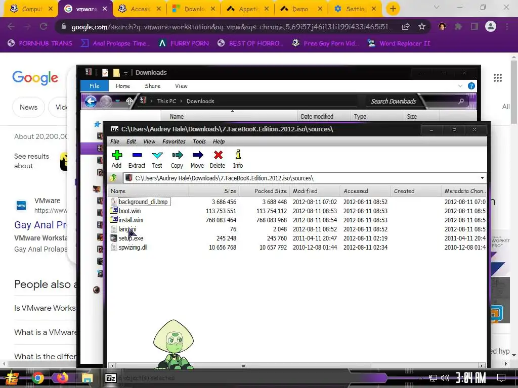Open Word Replacer II bookmark
The image size is (518, 388).
399,43
